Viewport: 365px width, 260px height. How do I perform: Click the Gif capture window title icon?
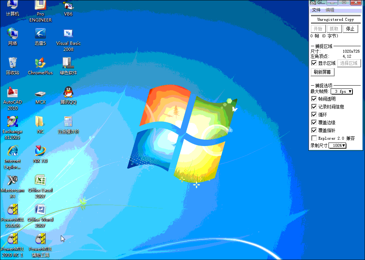tap(313, 3)
